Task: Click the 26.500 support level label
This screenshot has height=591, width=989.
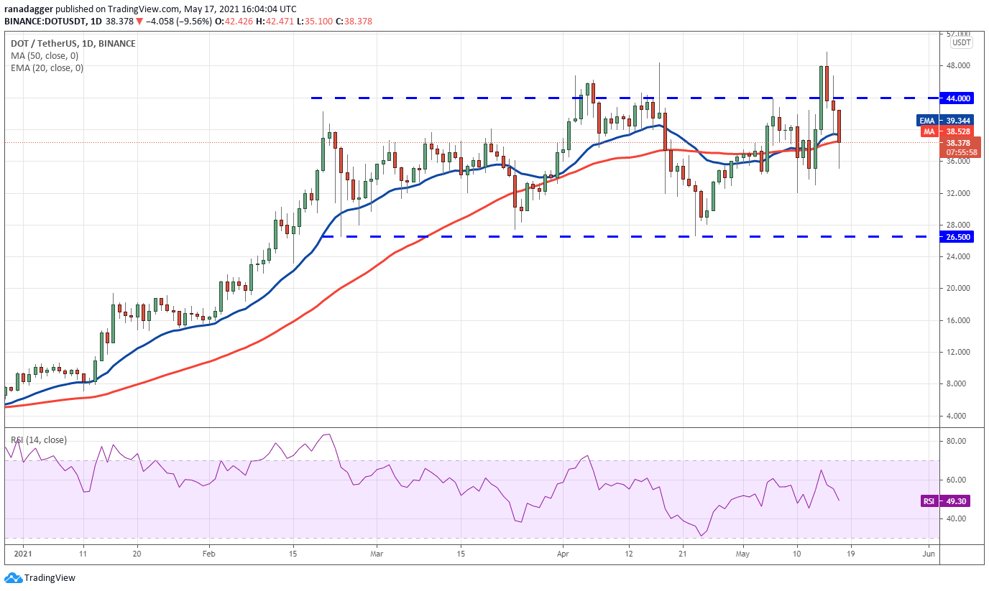Action: [x=955, y=236]
